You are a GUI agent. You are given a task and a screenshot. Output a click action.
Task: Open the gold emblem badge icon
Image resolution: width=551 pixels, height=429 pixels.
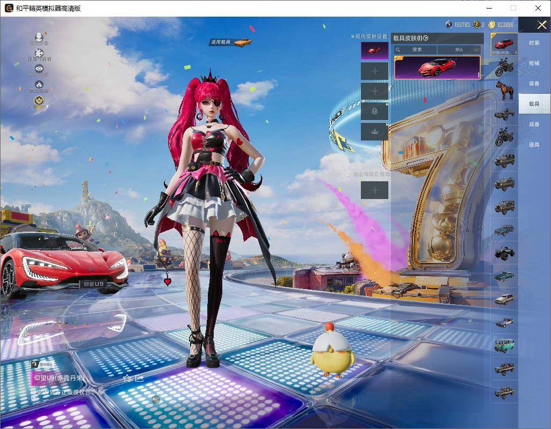point(39,101)
